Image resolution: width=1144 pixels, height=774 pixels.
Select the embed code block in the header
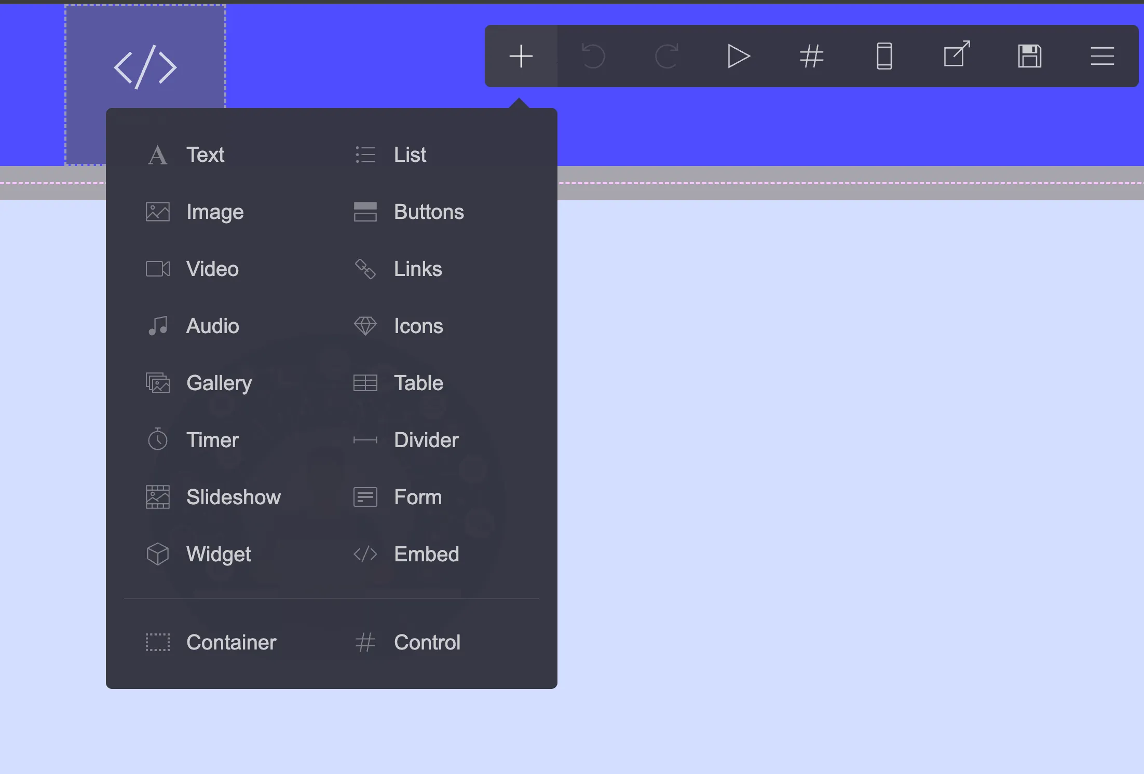145,66
